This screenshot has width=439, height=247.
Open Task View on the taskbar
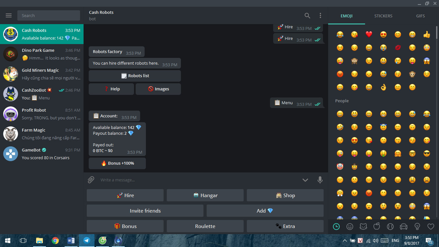[23, 240]
